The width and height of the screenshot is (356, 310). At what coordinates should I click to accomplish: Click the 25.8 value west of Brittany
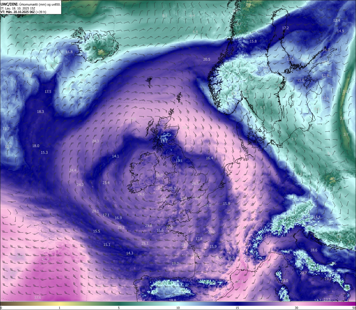pos(149,225)
